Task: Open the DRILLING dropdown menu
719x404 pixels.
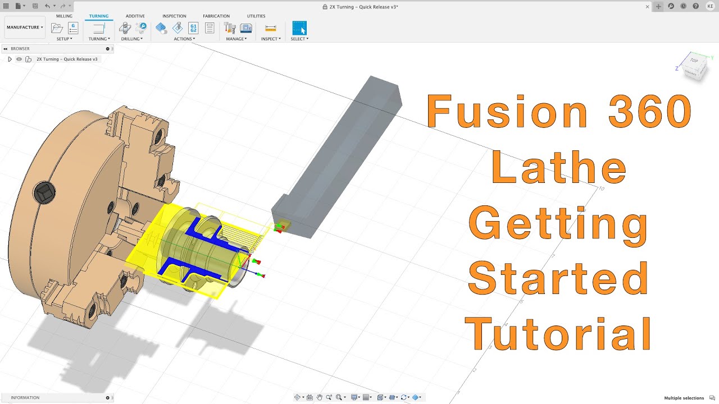Action: click(x=132, y=39)
